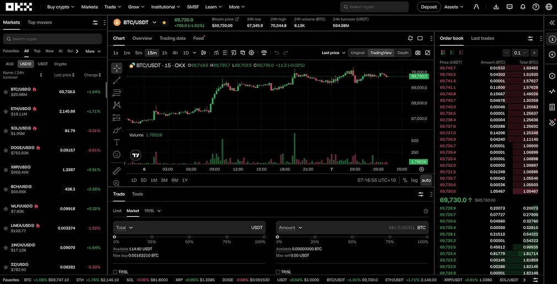Enable TP/SL checkbox under the sell form
The width and height of the screenshot is (557, 284).
pos(278,272)
